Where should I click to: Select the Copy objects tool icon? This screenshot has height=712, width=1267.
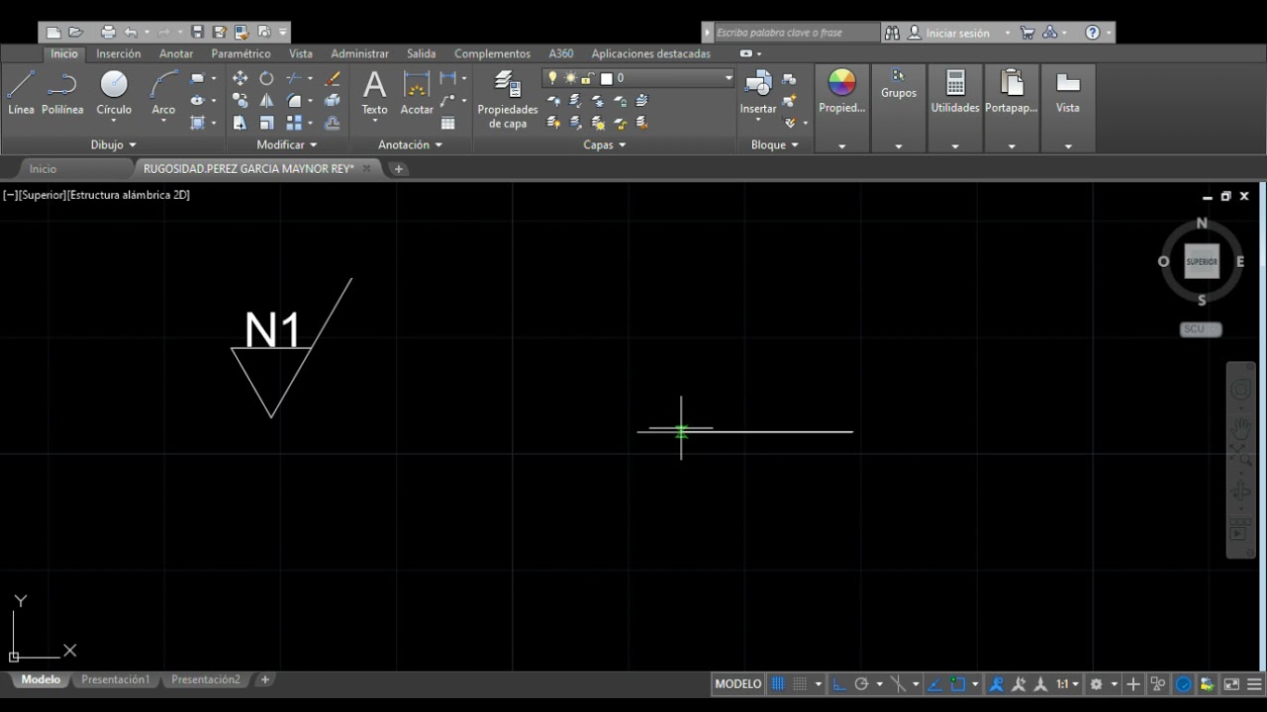coord(240,100)
